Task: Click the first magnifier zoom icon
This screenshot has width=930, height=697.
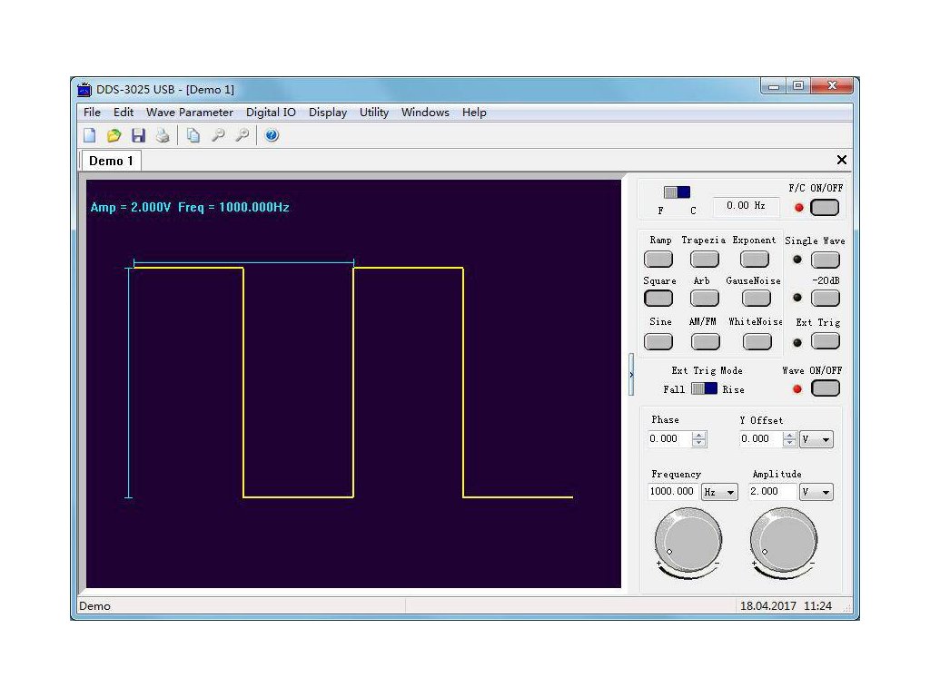Action: click(218, 136)
